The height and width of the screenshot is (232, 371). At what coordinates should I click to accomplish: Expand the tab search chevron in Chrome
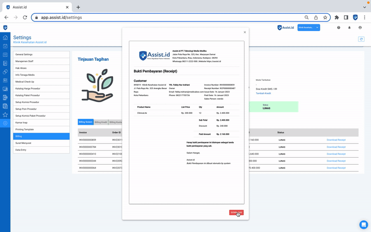click(x=365, y=7)
